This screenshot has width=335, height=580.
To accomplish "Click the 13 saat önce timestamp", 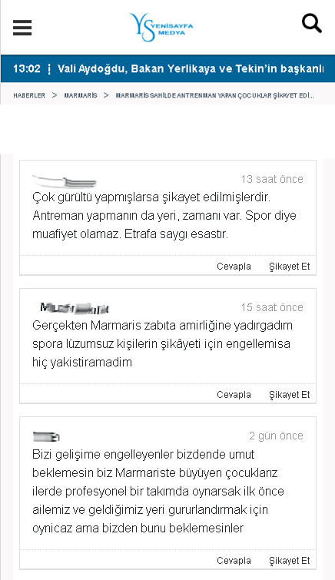I will (272, 179).
